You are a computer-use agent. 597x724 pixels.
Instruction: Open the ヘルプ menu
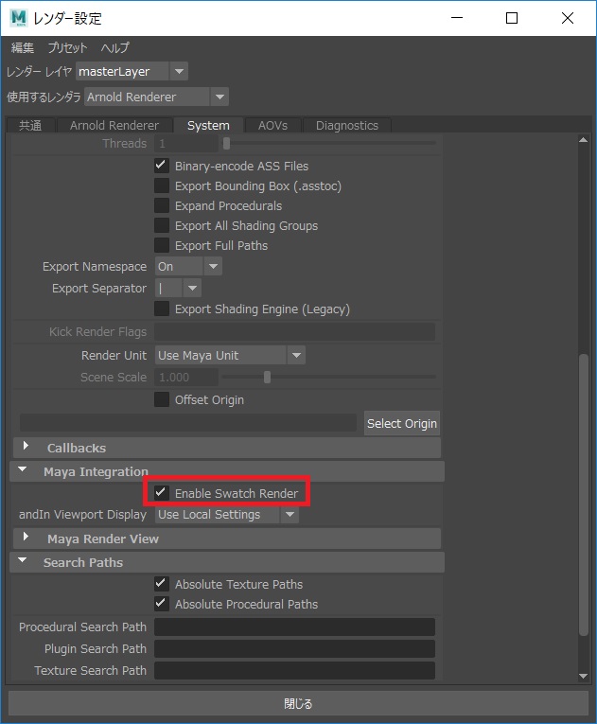[115, 47]
